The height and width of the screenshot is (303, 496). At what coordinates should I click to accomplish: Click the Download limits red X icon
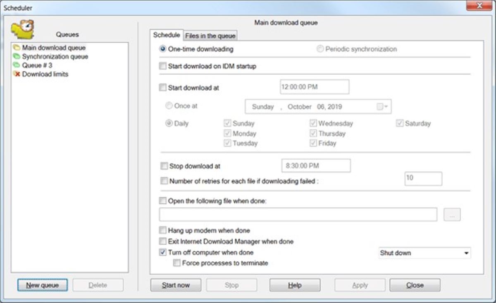tap(17, 74)
